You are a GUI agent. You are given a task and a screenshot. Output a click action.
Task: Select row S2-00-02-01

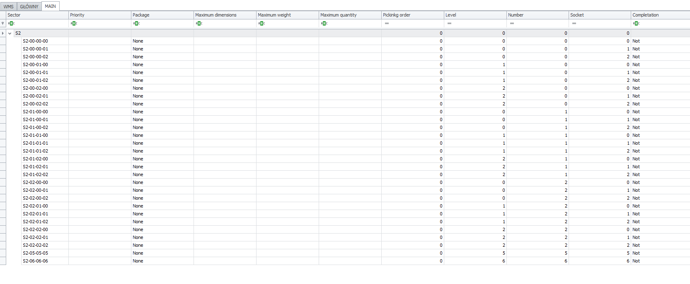tap(356, 96)
